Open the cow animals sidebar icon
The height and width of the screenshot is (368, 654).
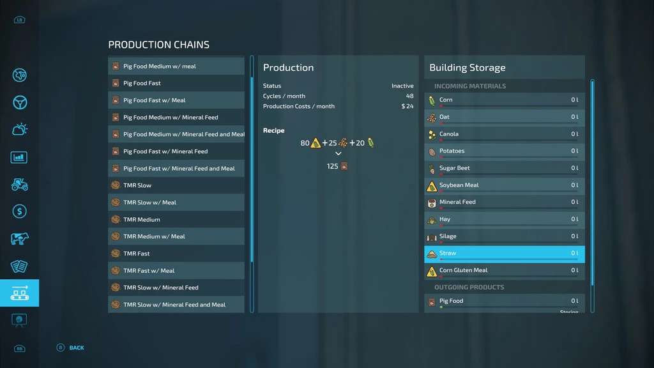point(19,239)
